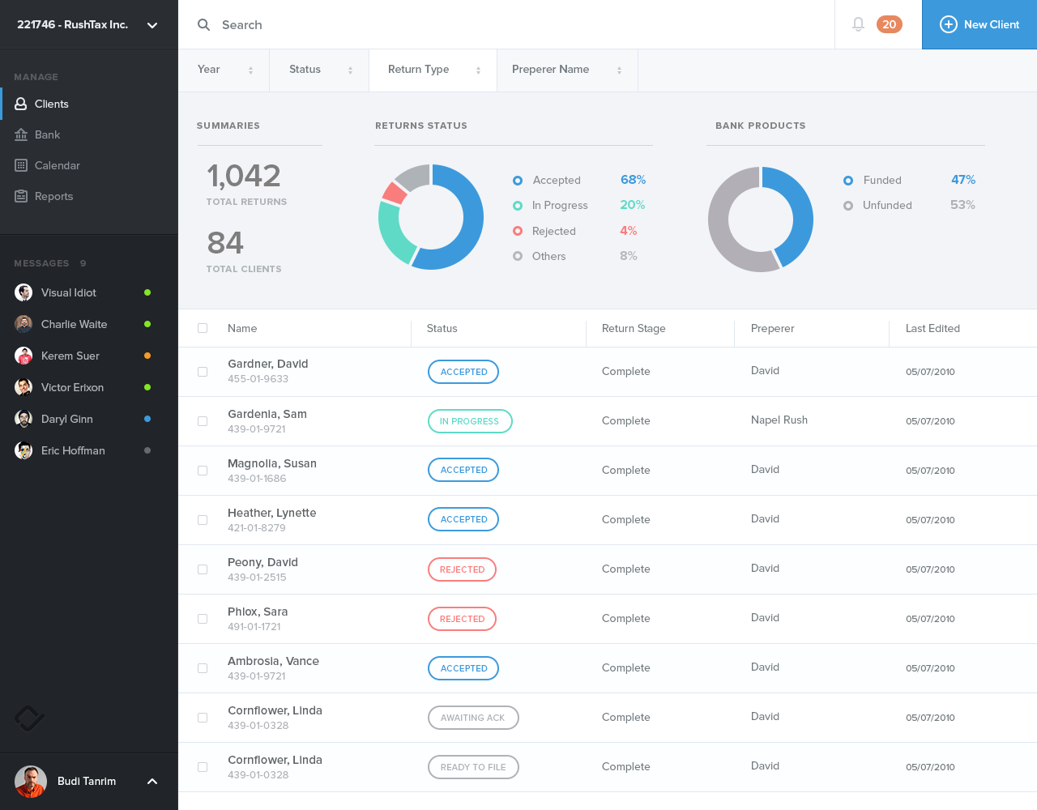1037x810 pixels.
Task: Click the Reports icon in sidebar
Action: tap(21, 196)
